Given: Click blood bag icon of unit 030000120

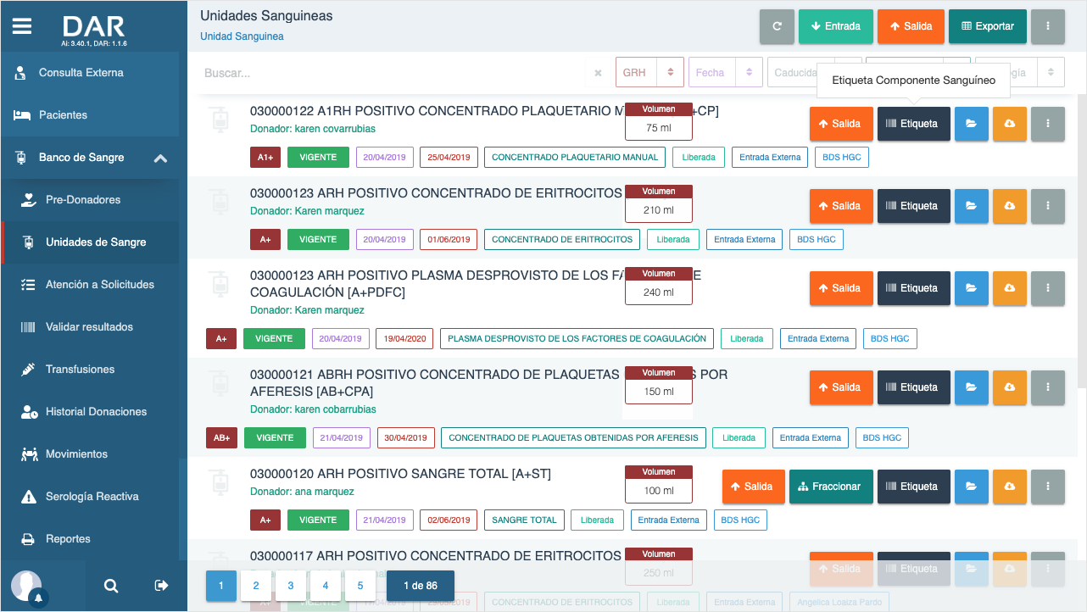Looking at the screenshot, I should click(x=220, y=483).
